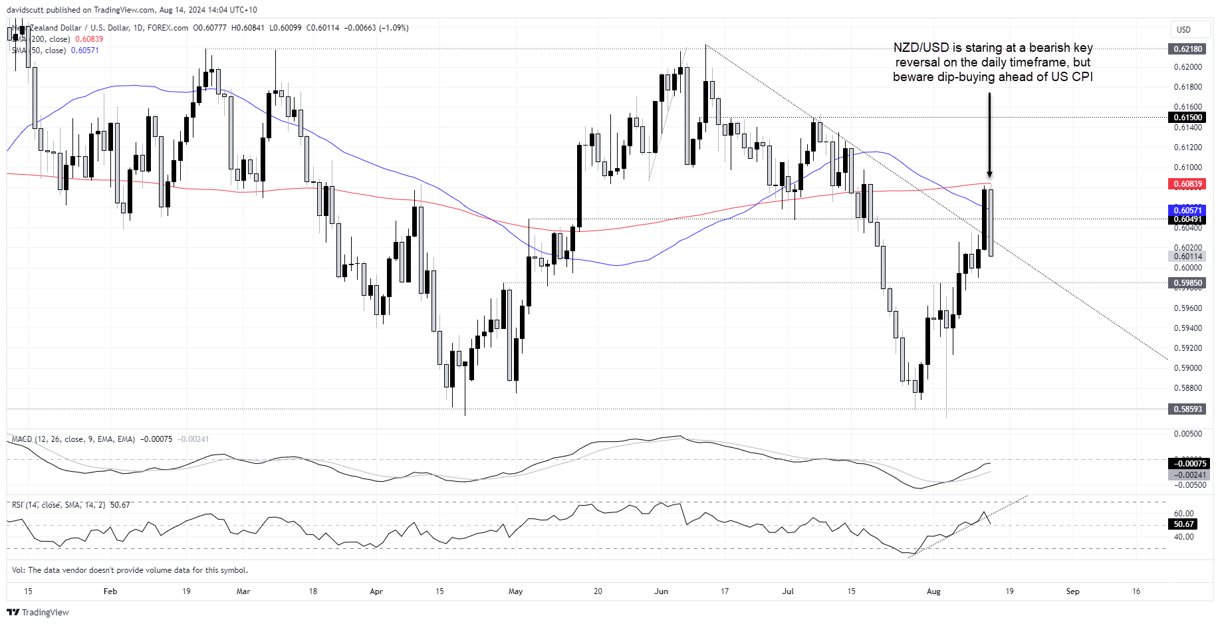Click the Jun label on the time axis
Viewport: 1220px width, 624px height.
click(x=661, y=591)
